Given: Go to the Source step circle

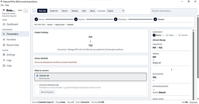Looking at the screenshot, I should [36, 19].
